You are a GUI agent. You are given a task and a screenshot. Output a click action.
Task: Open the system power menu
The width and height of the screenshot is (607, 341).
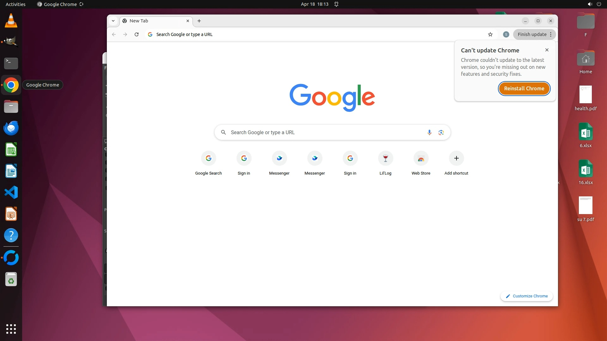[599, 4]
